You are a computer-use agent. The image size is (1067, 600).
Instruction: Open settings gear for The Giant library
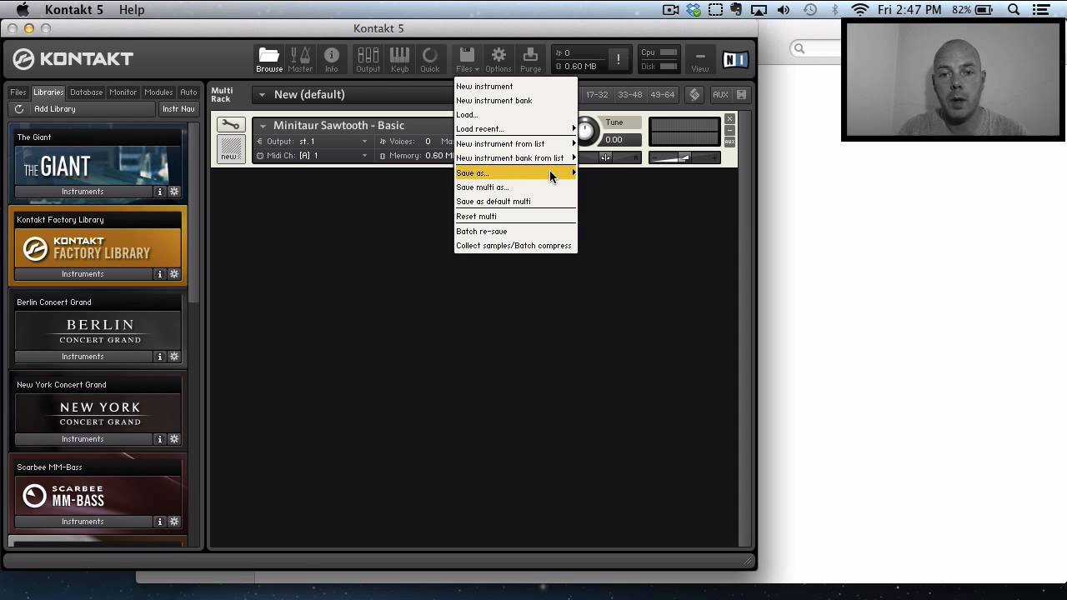(x=174, y=192)
